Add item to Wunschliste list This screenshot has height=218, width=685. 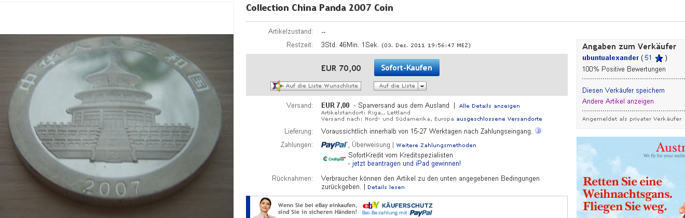click(x=316, y=86)
